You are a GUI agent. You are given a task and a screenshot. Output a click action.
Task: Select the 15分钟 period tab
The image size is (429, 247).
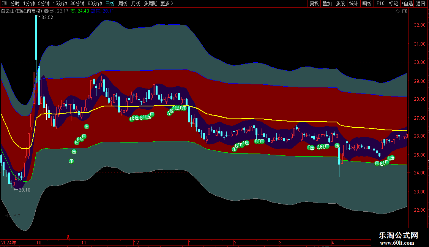click(x=60, y=3)
